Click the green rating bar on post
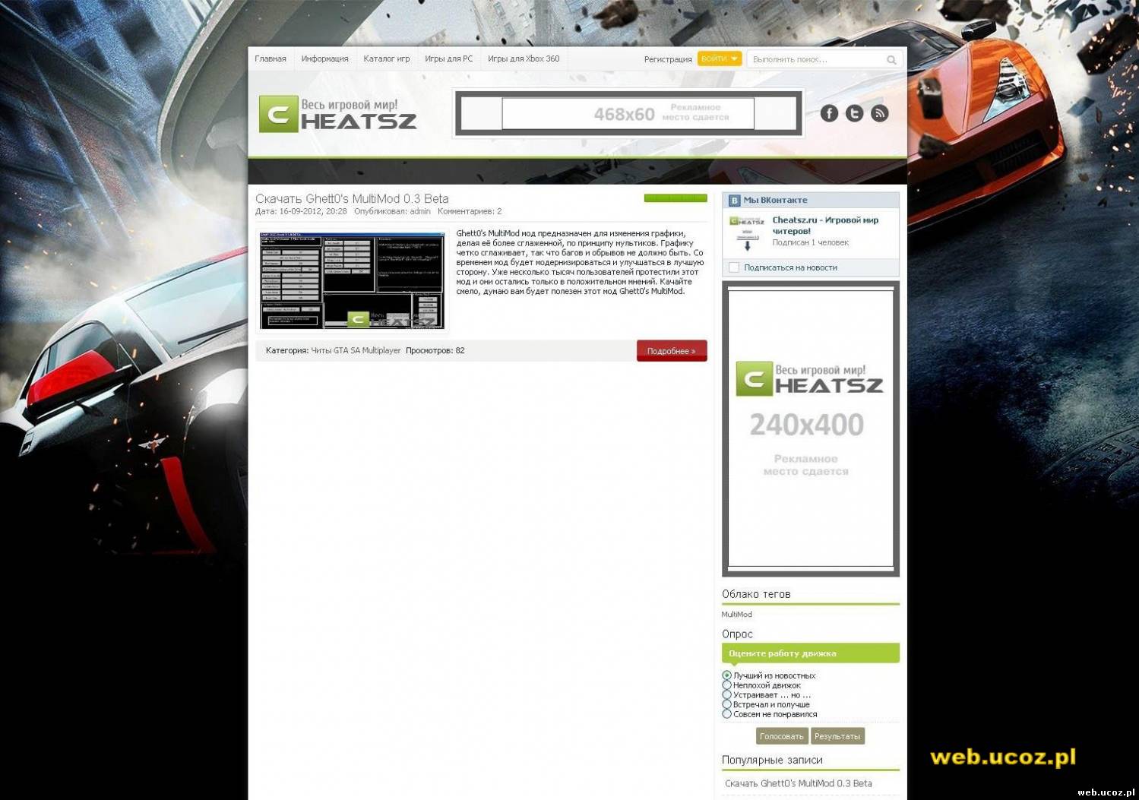 (675, 198)
